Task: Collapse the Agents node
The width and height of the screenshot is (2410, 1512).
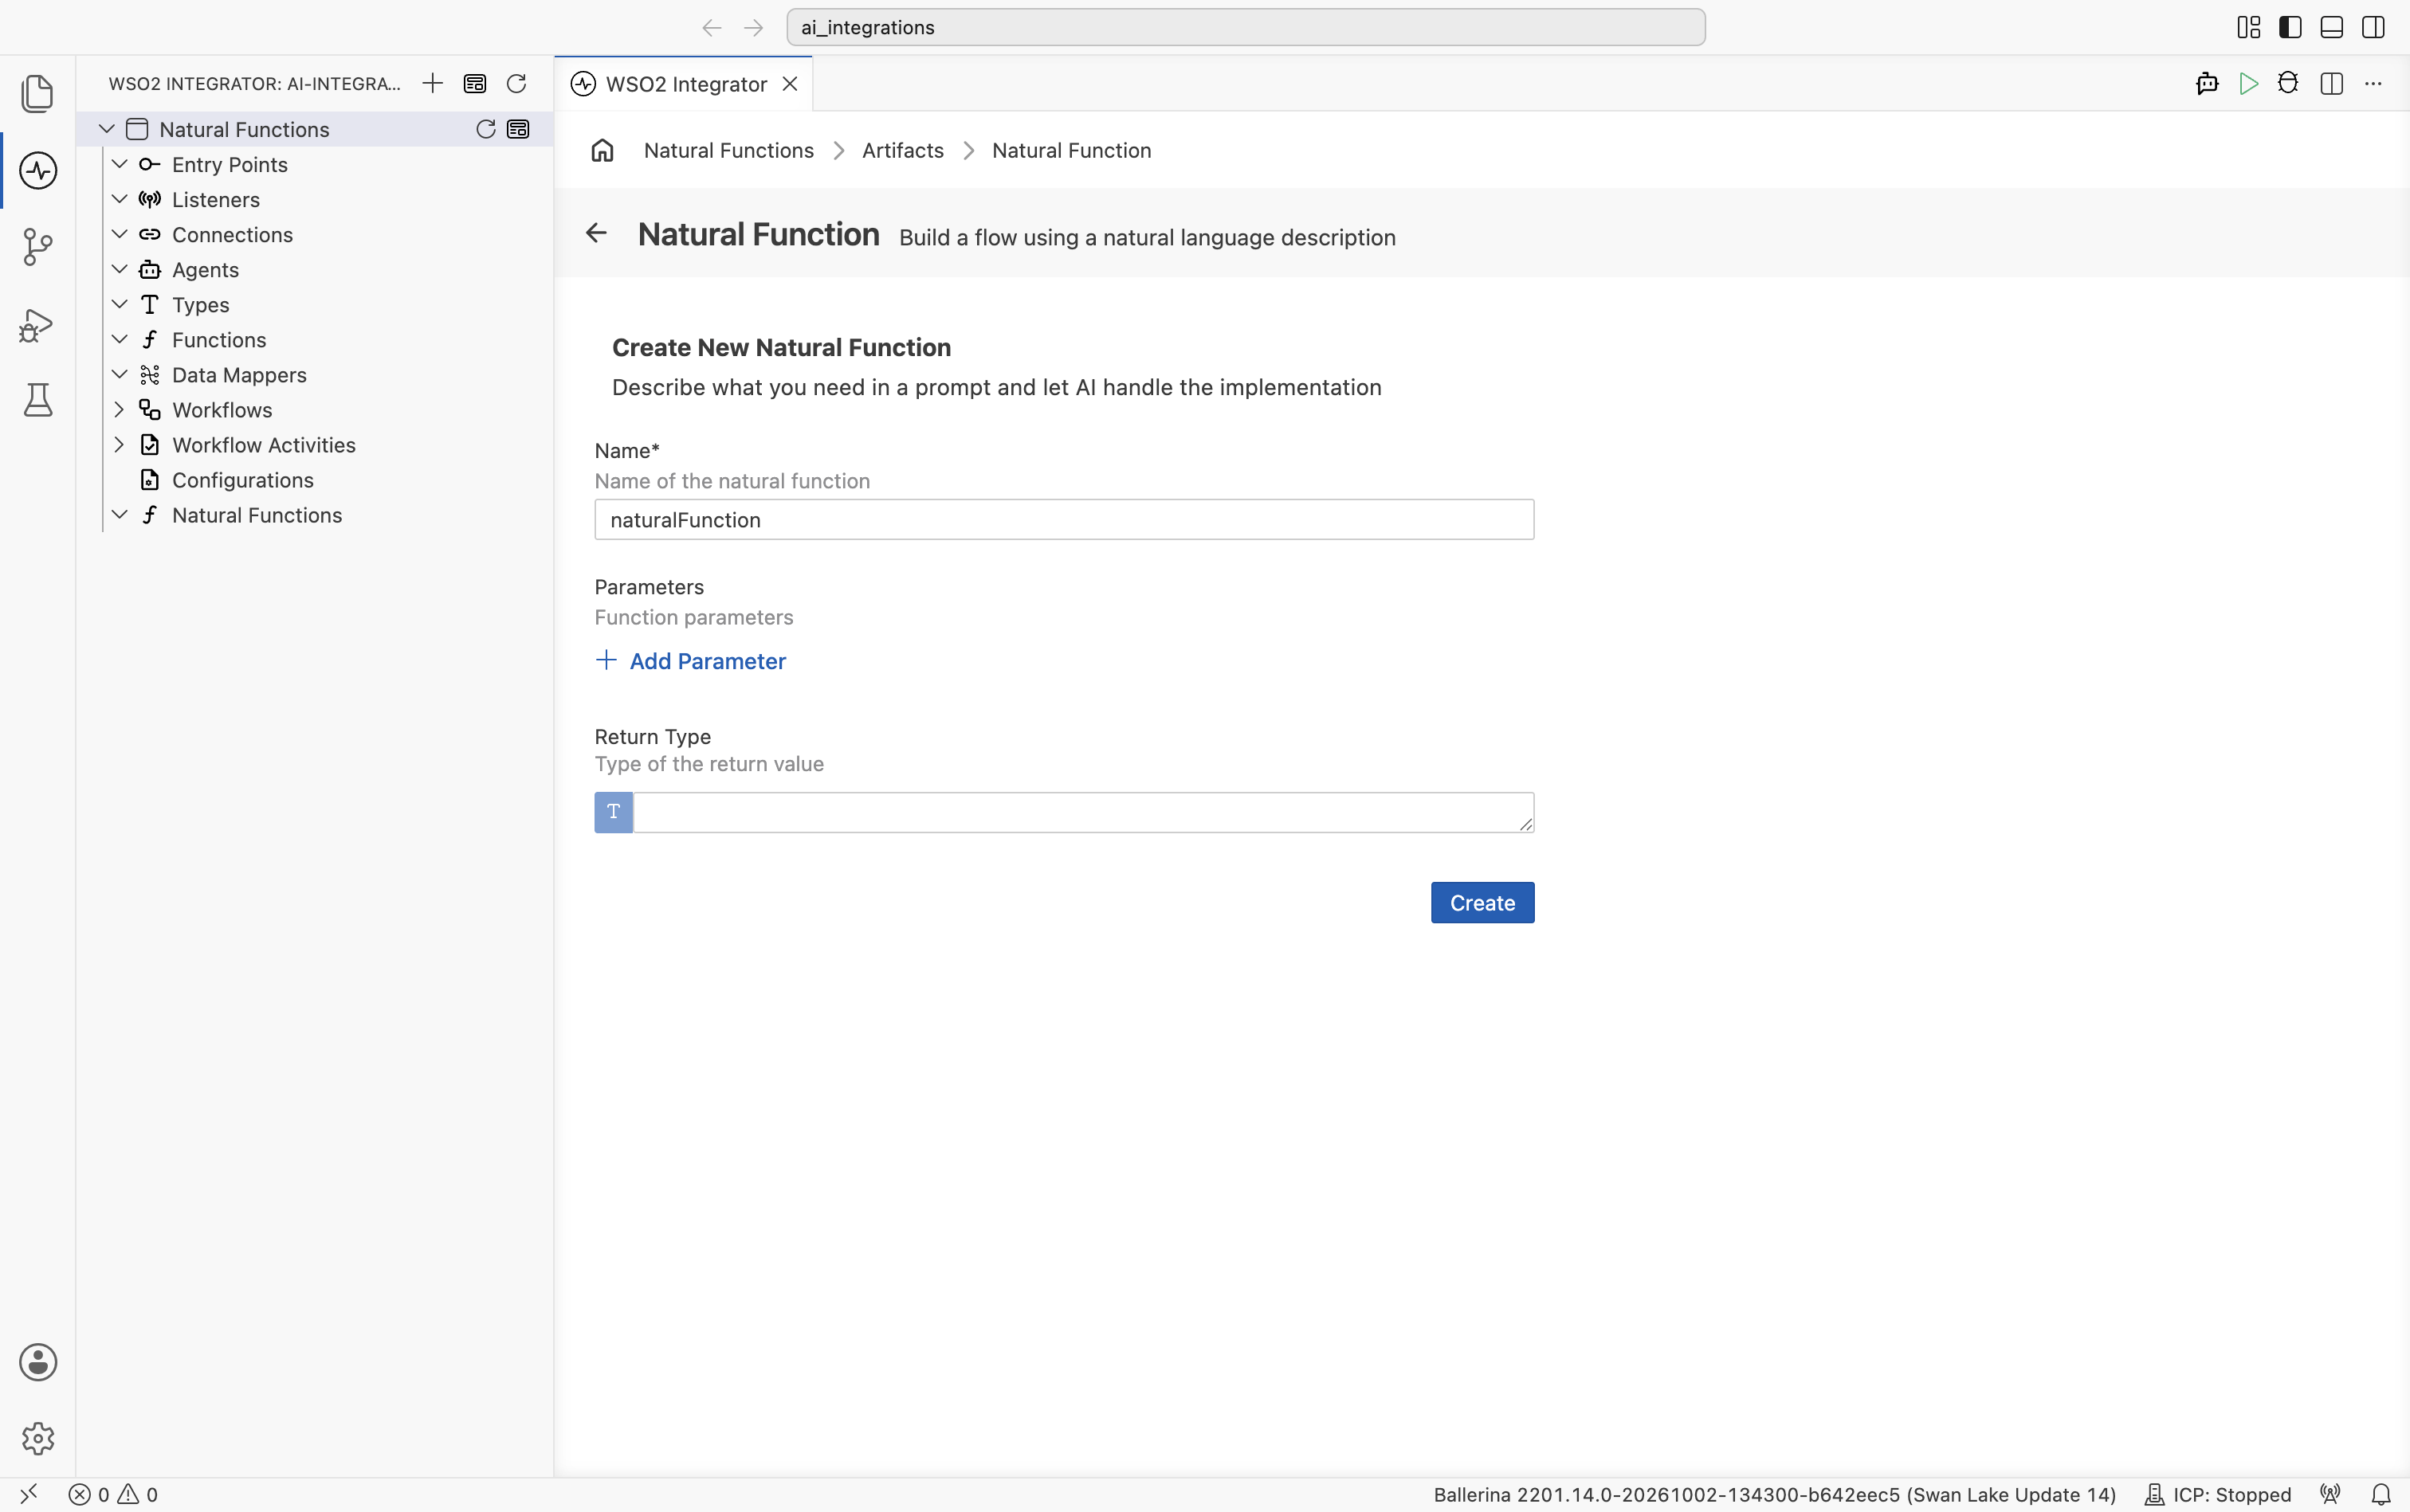Action: [x=119, y=269]
